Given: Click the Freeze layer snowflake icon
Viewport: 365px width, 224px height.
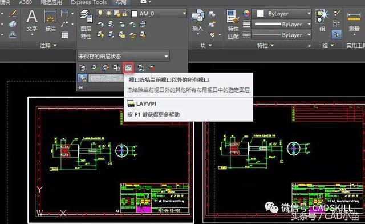Looking at the screenshot, I should click(121, 24).
